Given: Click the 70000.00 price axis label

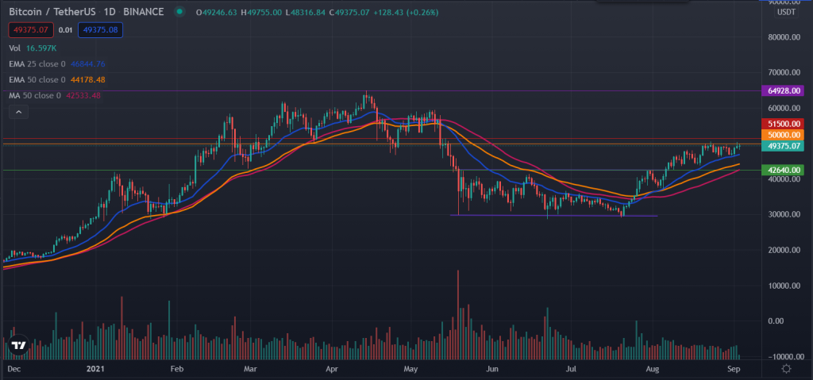Looking at the screenshot, I should point(784,72).
